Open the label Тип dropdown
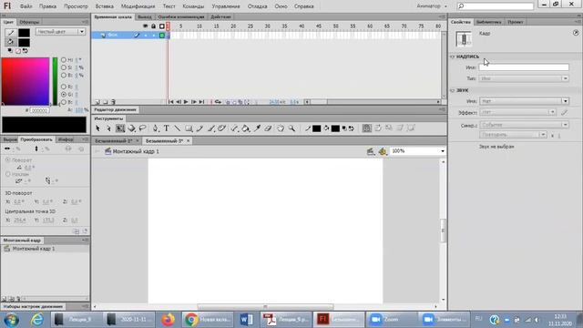This screenshot has height=328, width=583. [524, 78]
